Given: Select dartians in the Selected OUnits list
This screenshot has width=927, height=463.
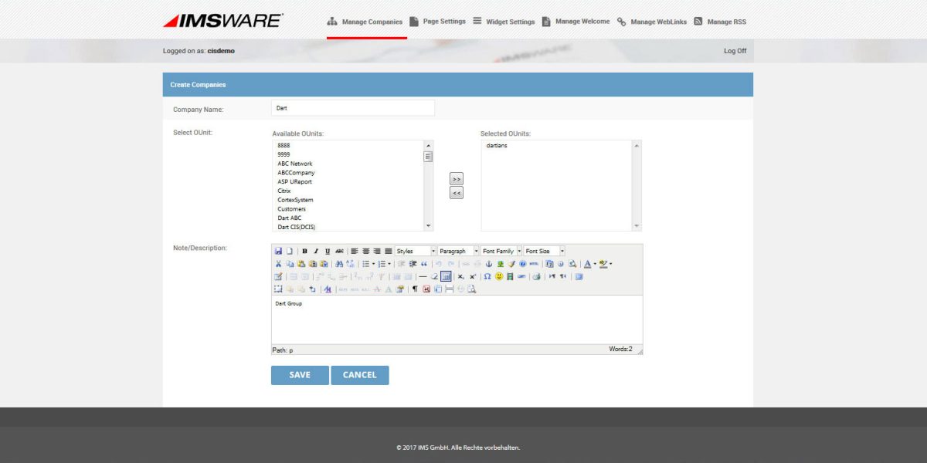Looking at the screenshot, I should point(495,145).
